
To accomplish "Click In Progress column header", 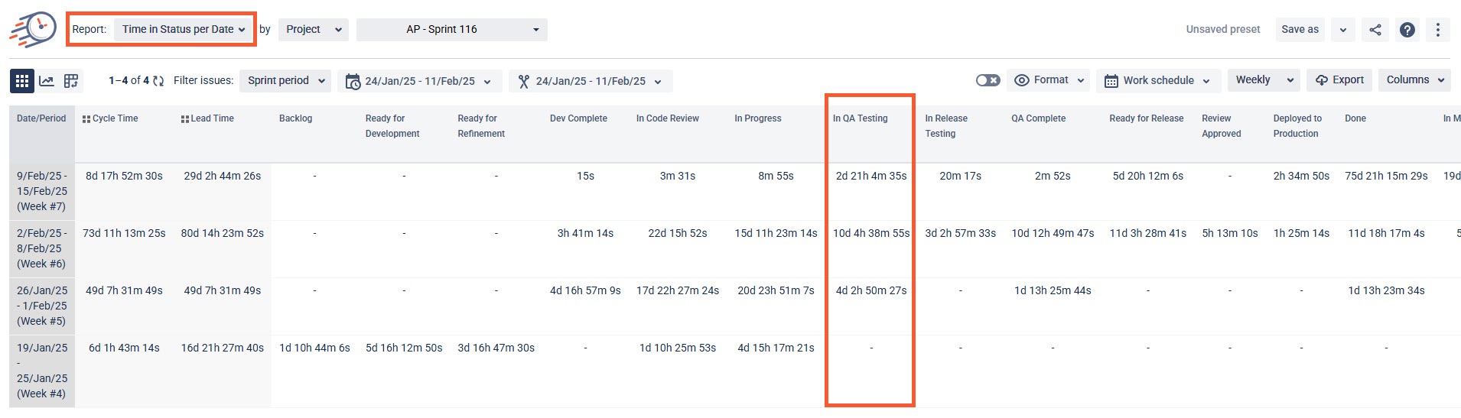I will (x=757, y=118).
